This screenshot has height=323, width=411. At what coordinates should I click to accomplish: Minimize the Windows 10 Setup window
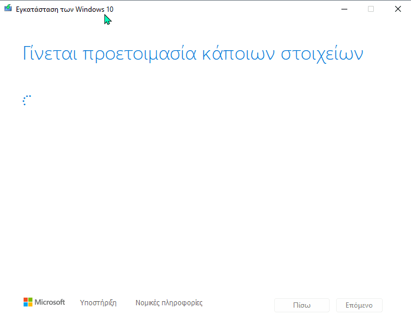344,9
